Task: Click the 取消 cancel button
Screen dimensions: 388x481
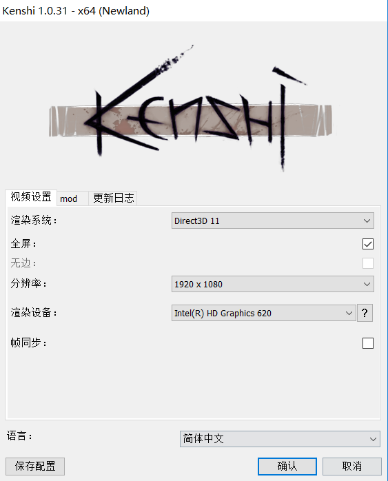Action: coord(351,466)
